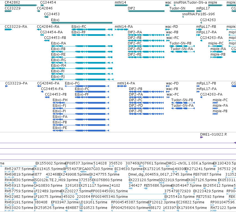Click the CG34454 gene label
Image resolution: width=236 pixels, height=212 pixels.
[48, 3]
